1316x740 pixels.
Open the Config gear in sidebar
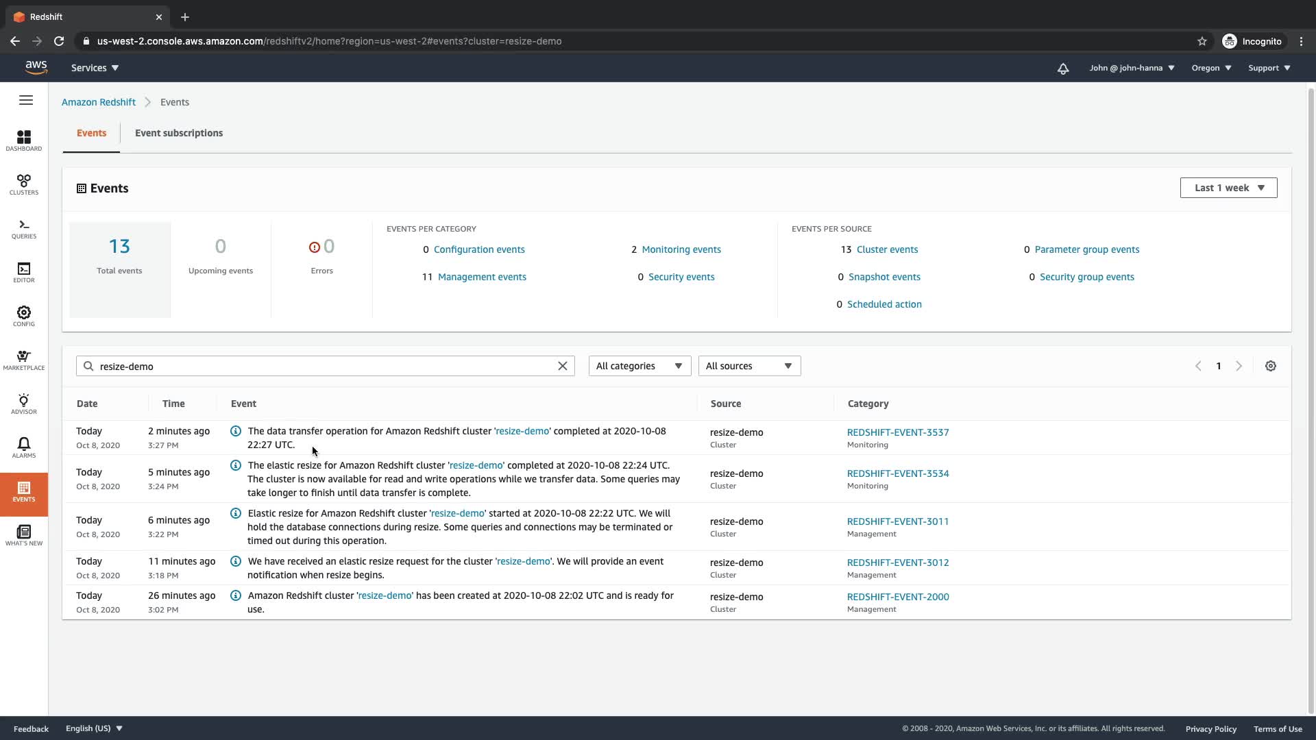24,316
